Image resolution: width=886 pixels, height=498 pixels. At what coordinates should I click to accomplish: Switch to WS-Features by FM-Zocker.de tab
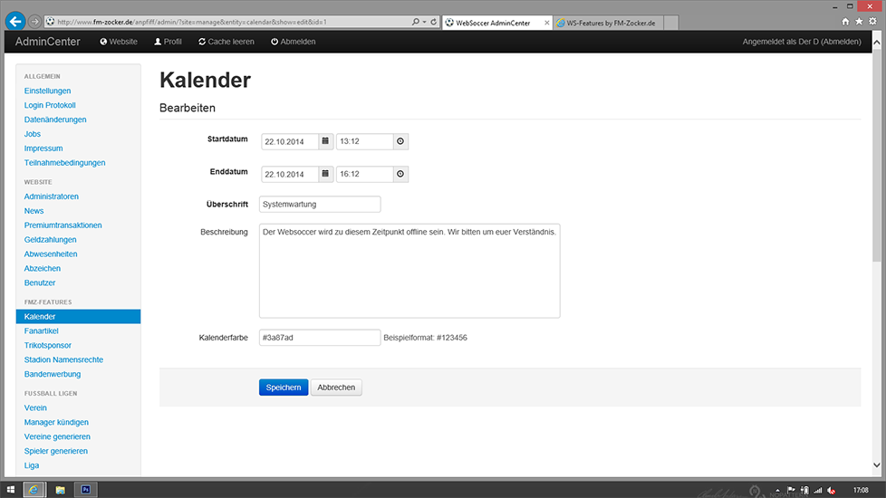607,22
